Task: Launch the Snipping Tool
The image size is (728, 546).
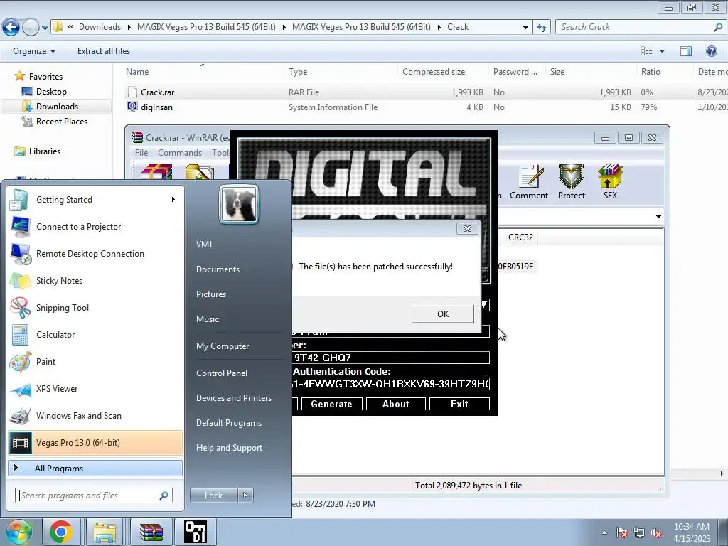Action: [95, 307]
